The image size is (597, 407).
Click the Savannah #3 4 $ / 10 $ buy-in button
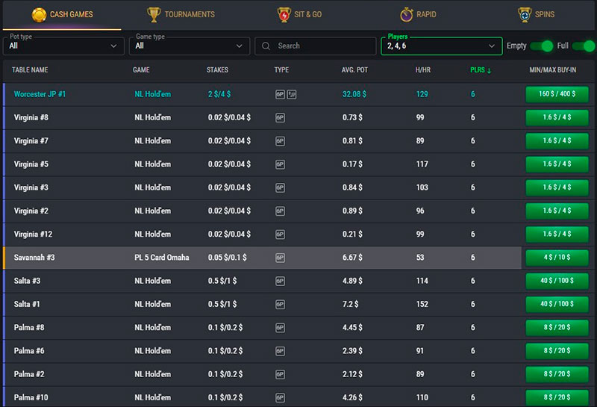tap(557, 258)
